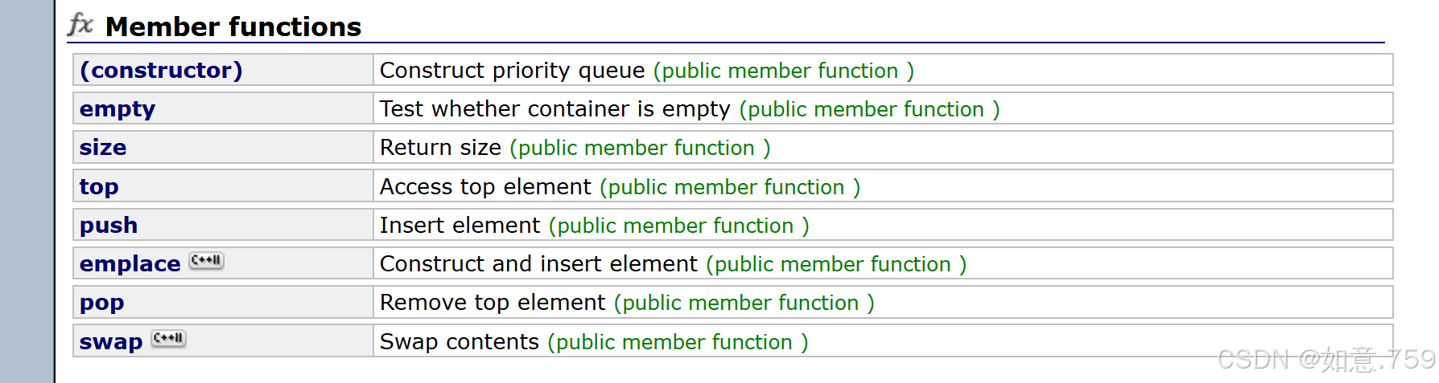Open the top member function link
The height and width of the screenshot is (383, 1439).
[99, 186]
